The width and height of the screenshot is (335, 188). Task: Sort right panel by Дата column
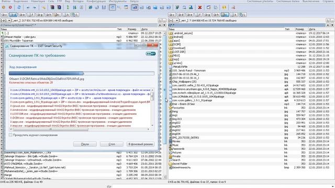[312, 29]
